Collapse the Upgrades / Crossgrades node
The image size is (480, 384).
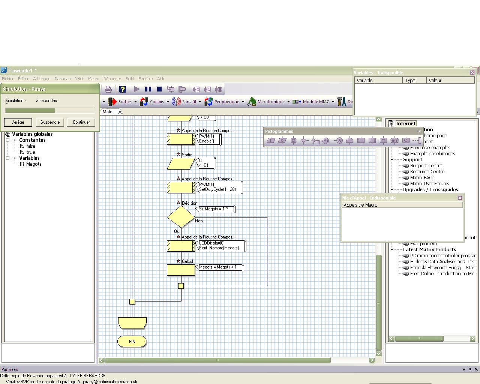click(x=392, y=190)
